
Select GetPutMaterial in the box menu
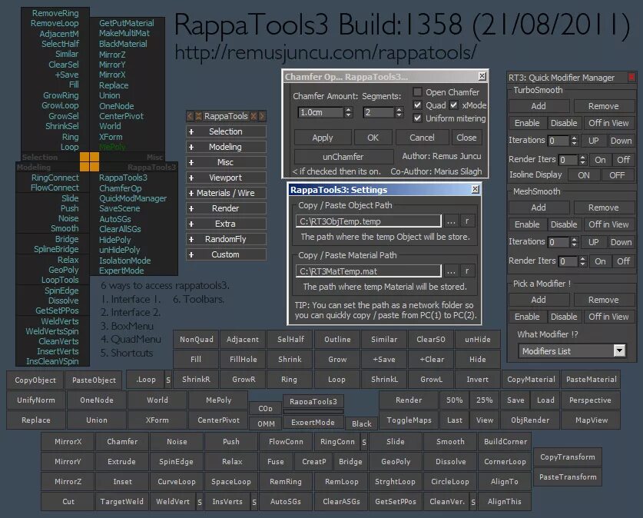126,23
